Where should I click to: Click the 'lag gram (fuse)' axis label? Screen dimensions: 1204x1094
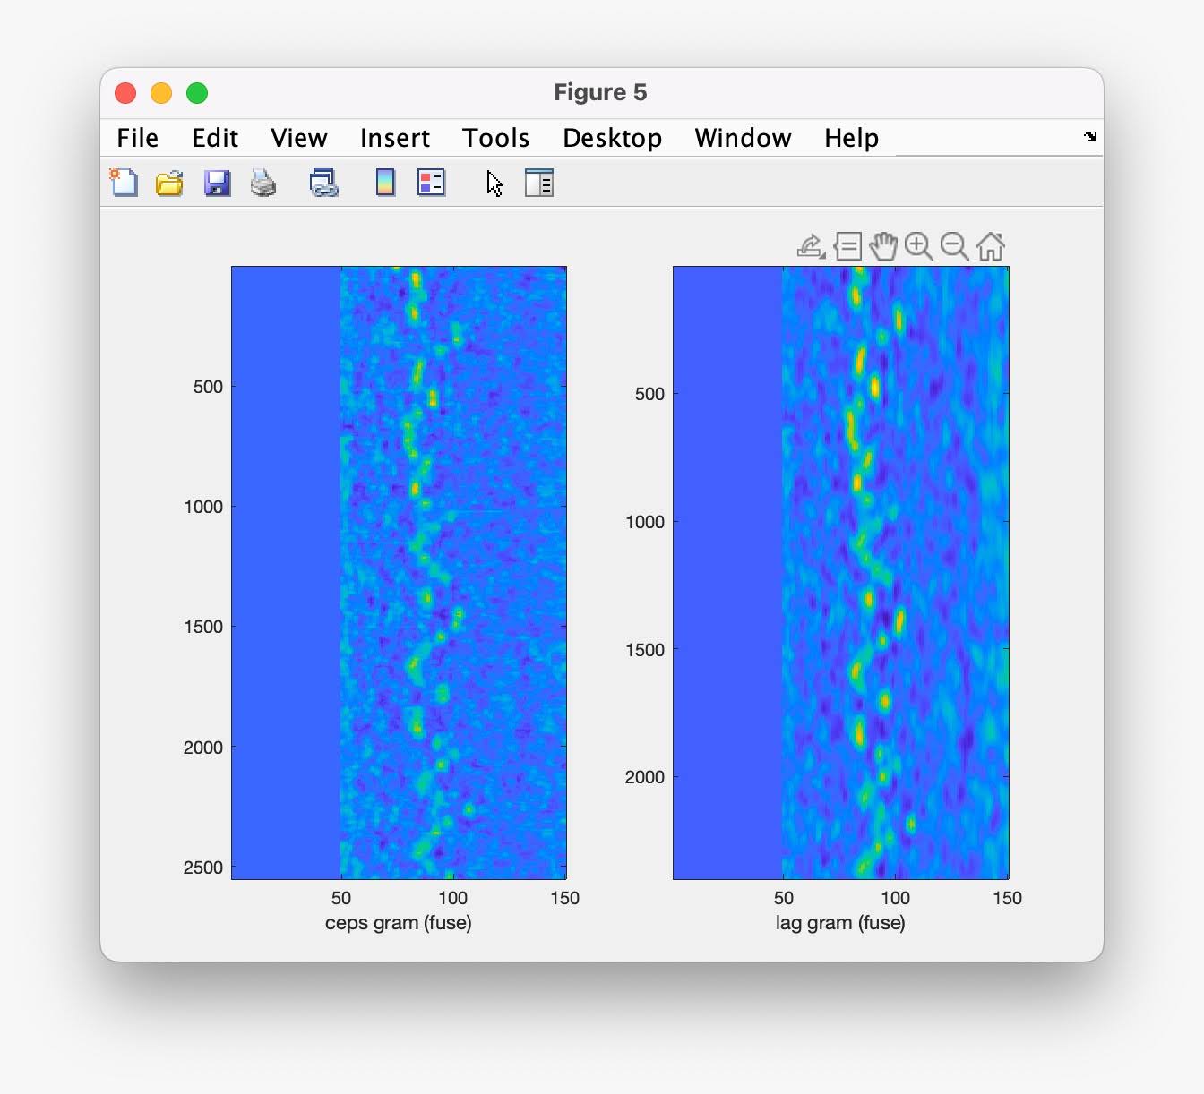840,923
